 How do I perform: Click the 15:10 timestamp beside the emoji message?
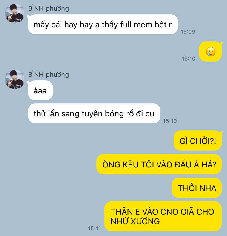click(x=188, y=59)
